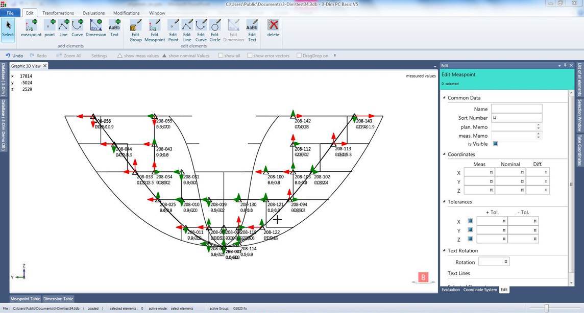Collapse the Common Data section
Viewport: 584px width, 313px height.
pyautogui.click(x=444, y=98)
